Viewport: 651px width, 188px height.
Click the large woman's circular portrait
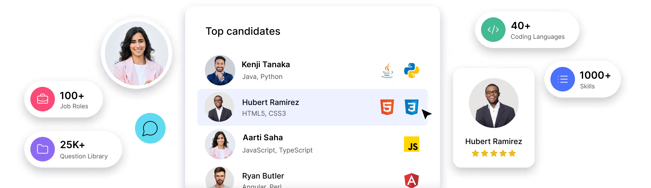pos(137,53)
